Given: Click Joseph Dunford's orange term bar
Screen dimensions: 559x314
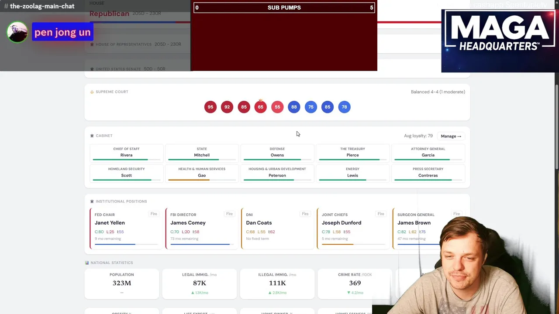Looking at the screenshot, I should [354, 244].
